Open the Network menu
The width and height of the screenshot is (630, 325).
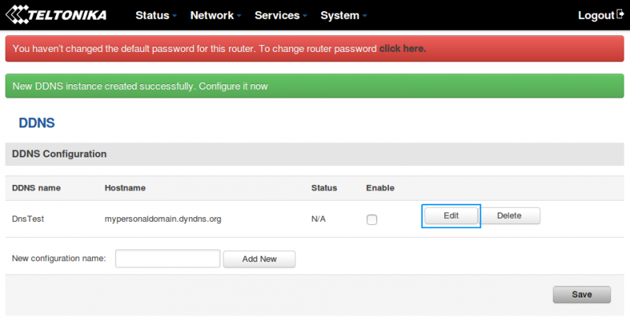[211, 16]
